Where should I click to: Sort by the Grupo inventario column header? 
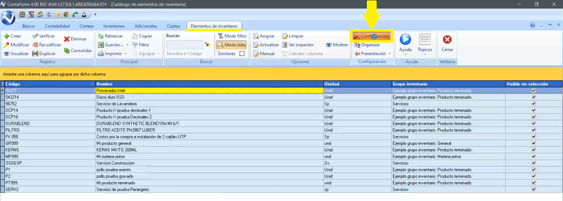pos(448,84)
